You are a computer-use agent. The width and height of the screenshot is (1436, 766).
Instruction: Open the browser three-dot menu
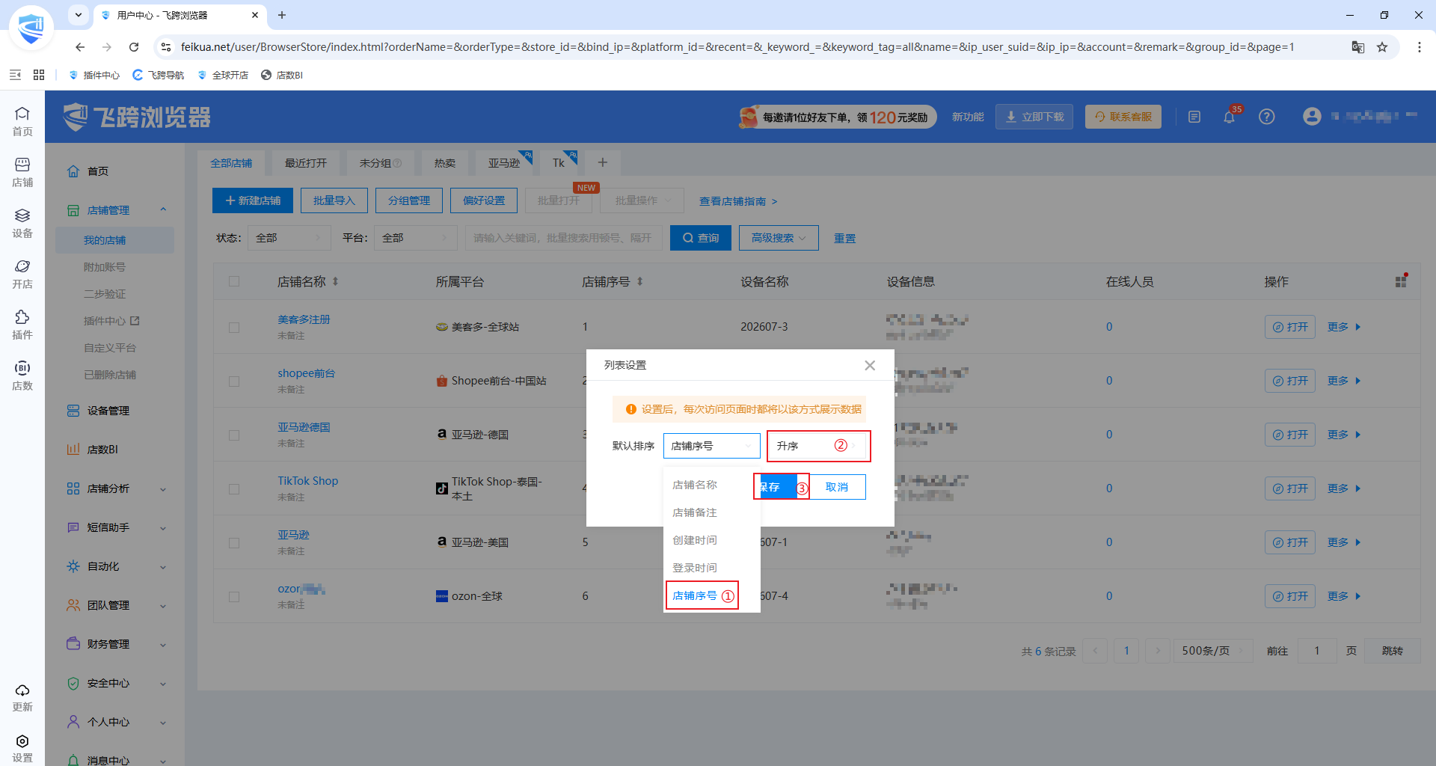pyautogui.click(x=1420, y=47)
